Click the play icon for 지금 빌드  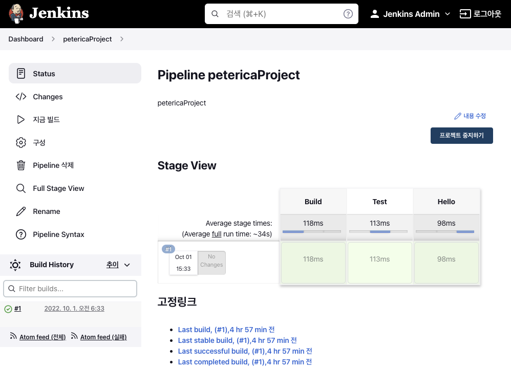[21, 120]
